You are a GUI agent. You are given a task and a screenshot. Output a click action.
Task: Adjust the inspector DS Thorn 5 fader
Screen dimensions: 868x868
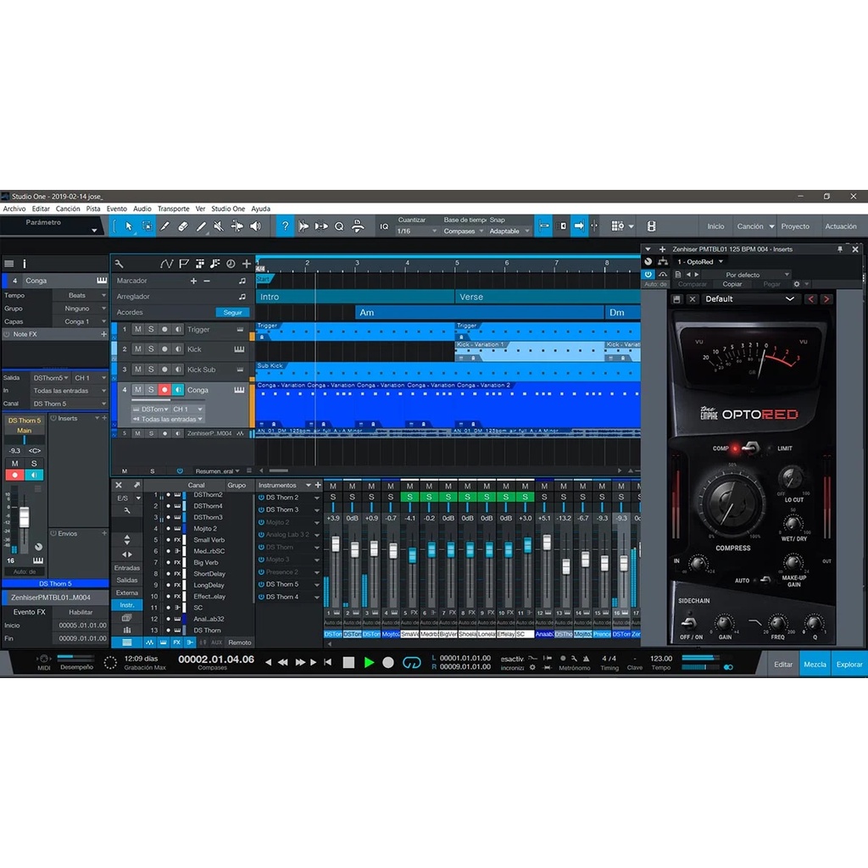tap(24, 518)
